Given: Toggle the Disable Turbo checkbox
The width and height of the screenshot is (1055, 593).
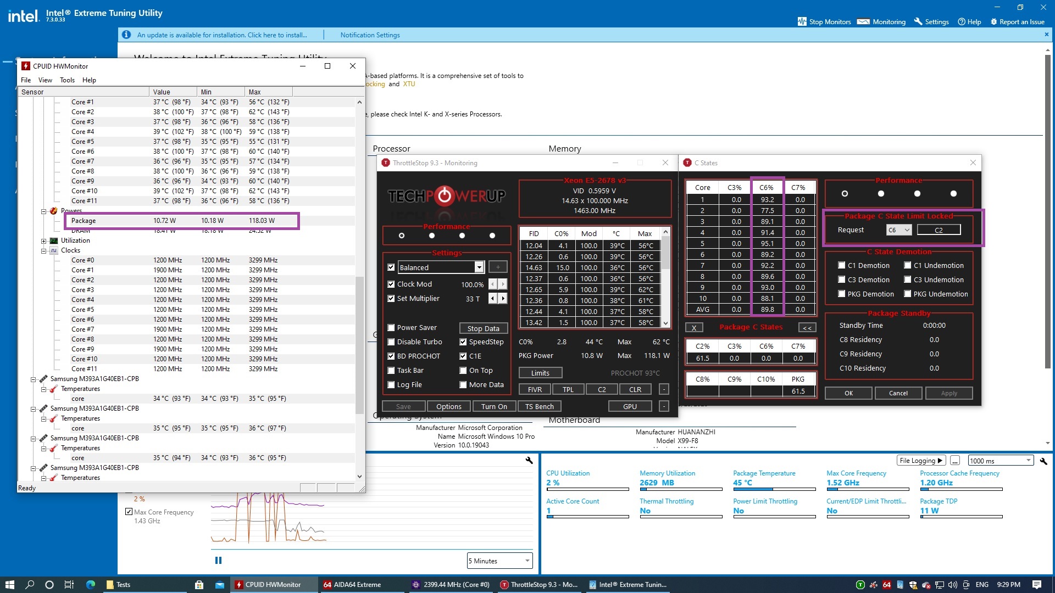Looking at the screenshot, I should (391, 342).
